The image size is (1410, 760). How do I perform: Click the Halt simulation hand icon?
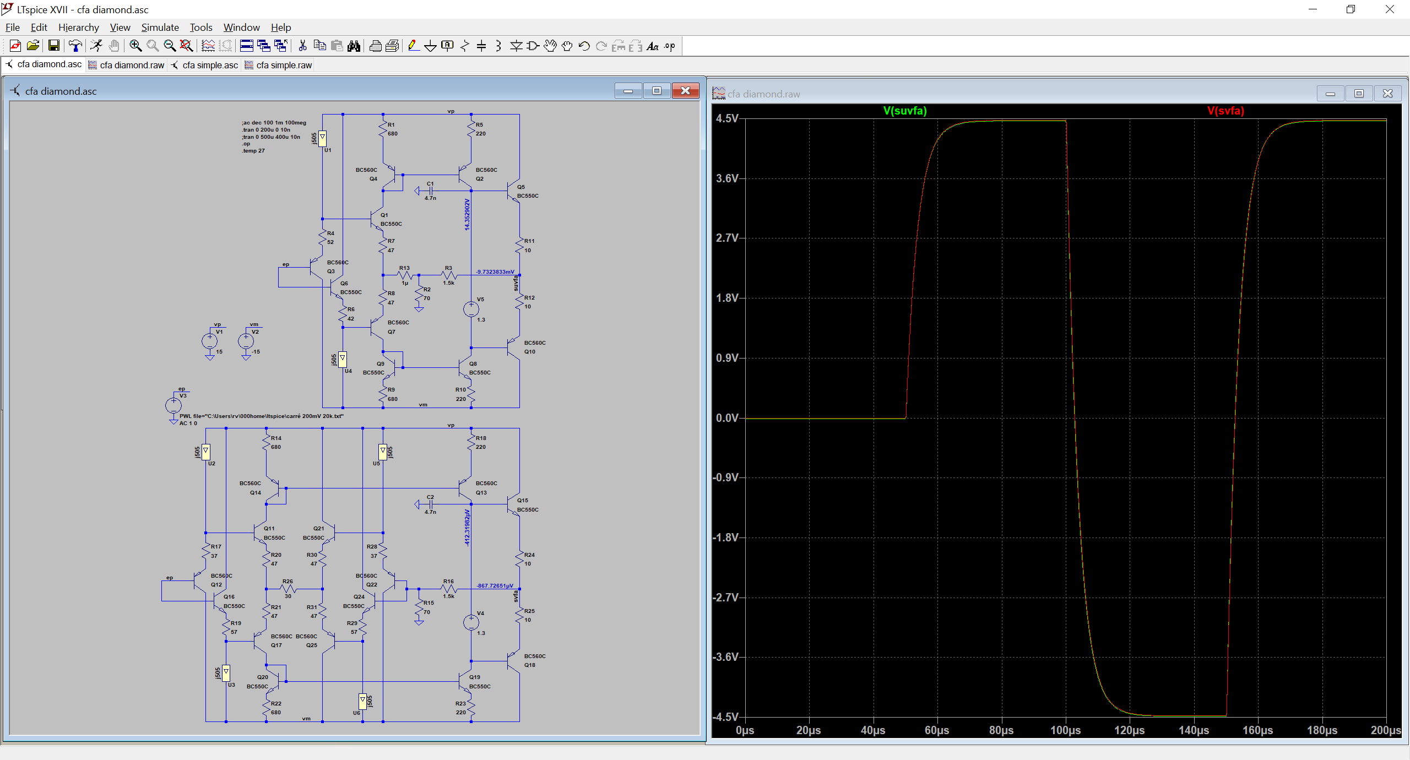point(114,46)
